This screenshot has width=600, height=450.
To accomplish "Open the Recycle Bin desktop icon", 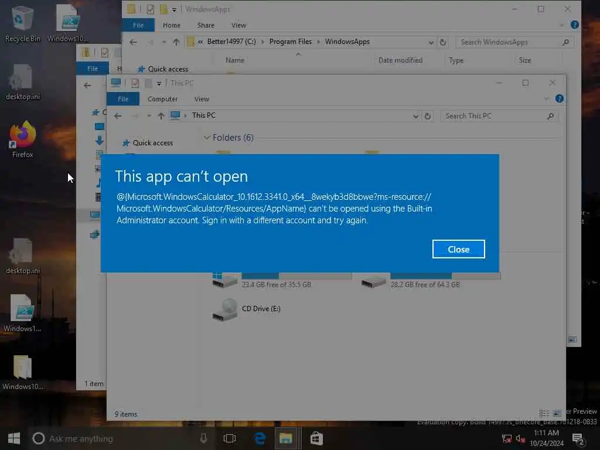I will point(22,23).
